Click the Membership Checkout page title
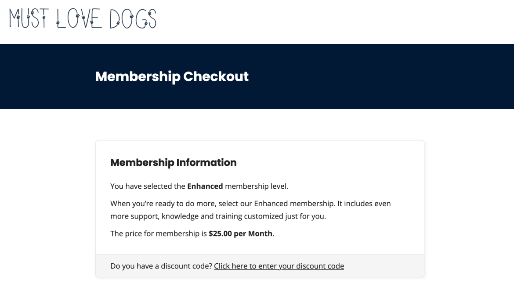Image resolution: width=514 pixels, height=287 pixels. pyautogui.click(x=171, y=77)
